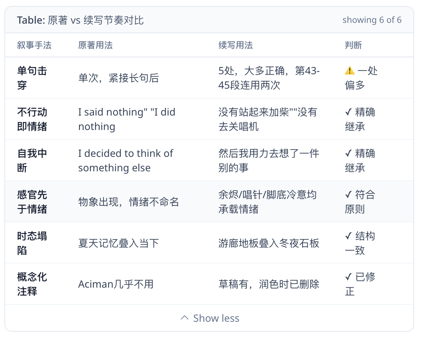Click the checkmark in the 自我中断 row
The image size is (427, 337).
[x=348, y=153]
